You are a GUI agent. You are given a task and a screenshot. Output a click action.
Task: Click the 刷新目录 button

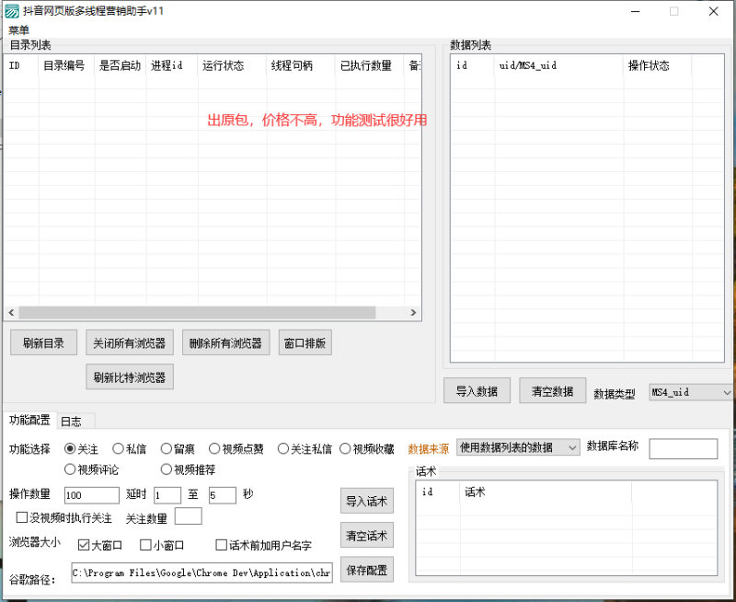(x=42, y=342)
